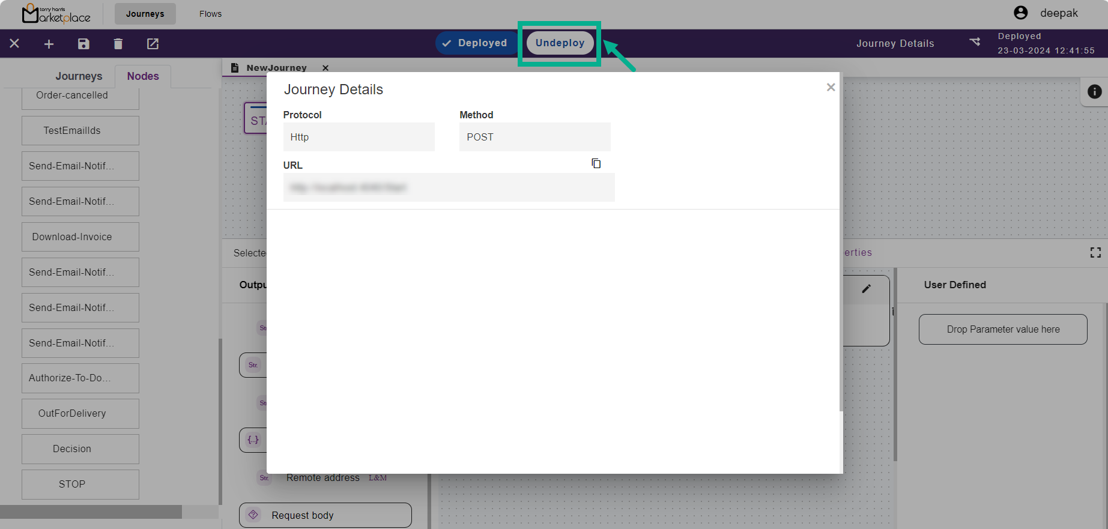Click the blurred URL field

tap(449, 187)
